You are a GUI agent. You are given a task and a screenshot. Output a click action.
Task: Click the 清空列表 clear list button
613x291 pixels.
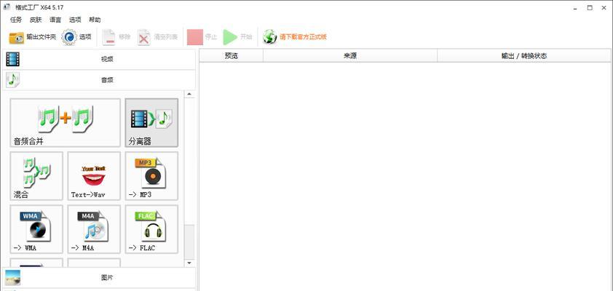pos(157,37)
